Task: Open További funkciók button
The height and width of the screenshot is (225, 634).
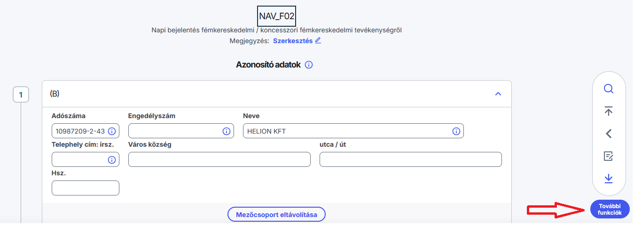Action: (x=610, y=209)
